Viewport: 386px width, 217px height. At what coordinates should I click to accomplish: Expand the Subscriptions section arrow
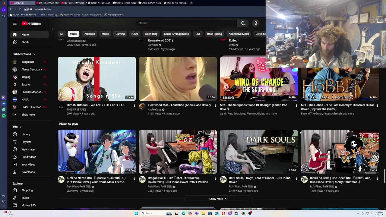(34, 54)
